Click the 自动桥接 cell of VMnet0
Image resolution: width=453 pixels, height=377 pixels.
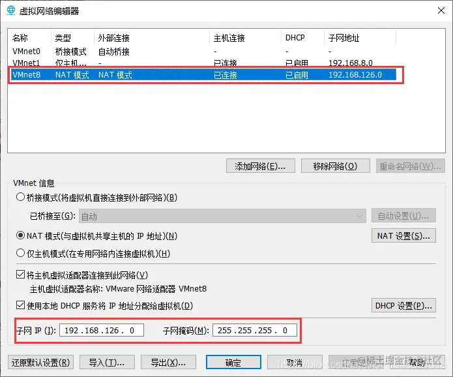click(x=114, y=52)
